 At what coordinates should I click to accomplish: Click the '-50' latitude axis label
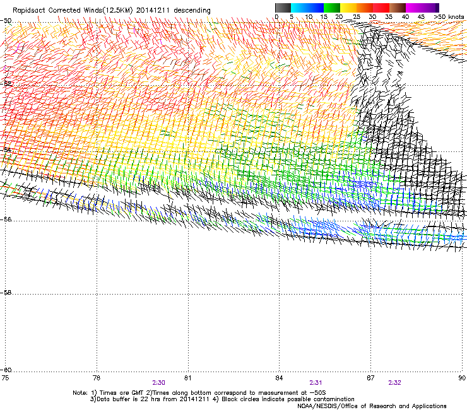click(6, 21)
